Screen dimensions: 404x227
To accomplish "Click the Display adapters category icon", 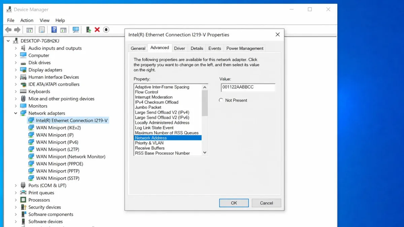I will click(x=23, y=70).
